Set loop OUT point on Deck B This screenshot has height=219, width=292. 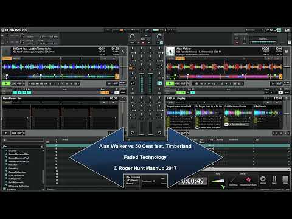279,83
